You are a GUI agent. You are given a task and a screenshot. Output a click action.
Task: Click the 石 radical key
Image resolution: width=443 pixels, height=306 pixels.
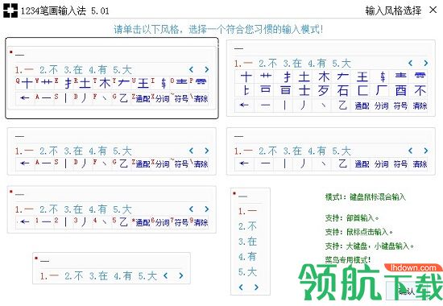pos(342,91)
